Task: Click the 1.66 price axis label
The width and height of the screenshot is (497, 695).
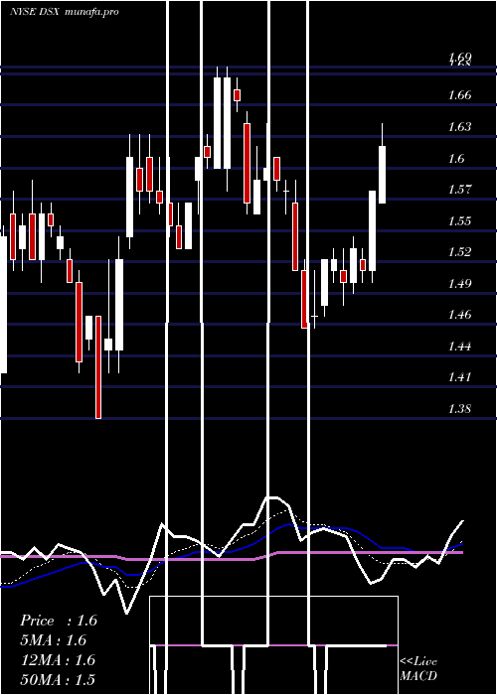Action: click(459, 95)
